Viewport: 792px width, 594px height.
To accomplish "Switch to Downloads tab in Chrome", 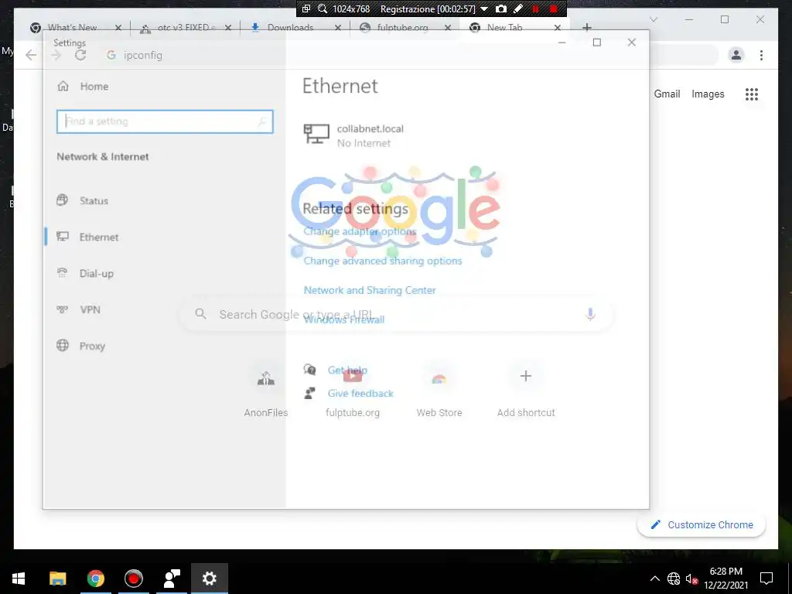I will [x=290, y=27].
